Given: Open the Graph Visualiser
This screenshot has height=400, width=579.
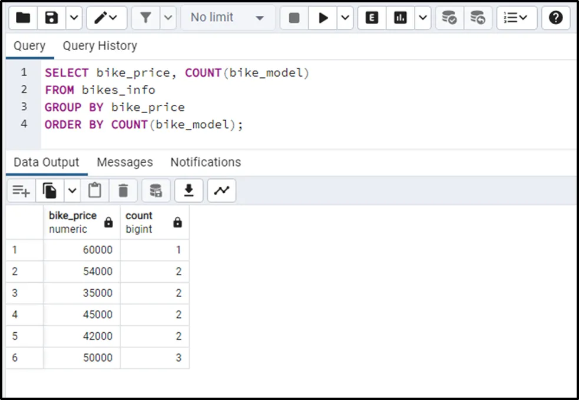Looking at the screenshot, I should tap(221, 190).
